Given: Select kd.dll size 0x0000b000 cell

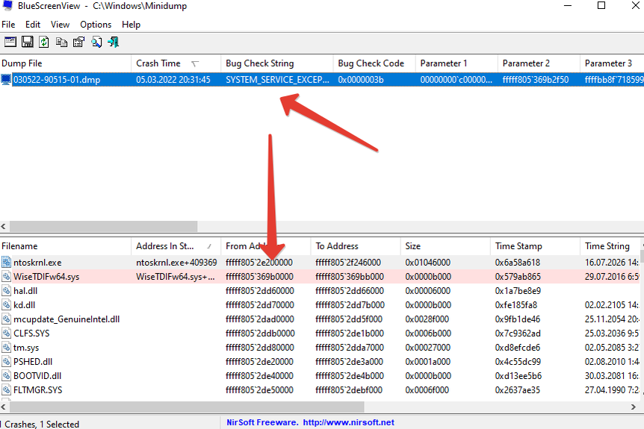Looking at the screenshot, I should [x=428, y=304].
